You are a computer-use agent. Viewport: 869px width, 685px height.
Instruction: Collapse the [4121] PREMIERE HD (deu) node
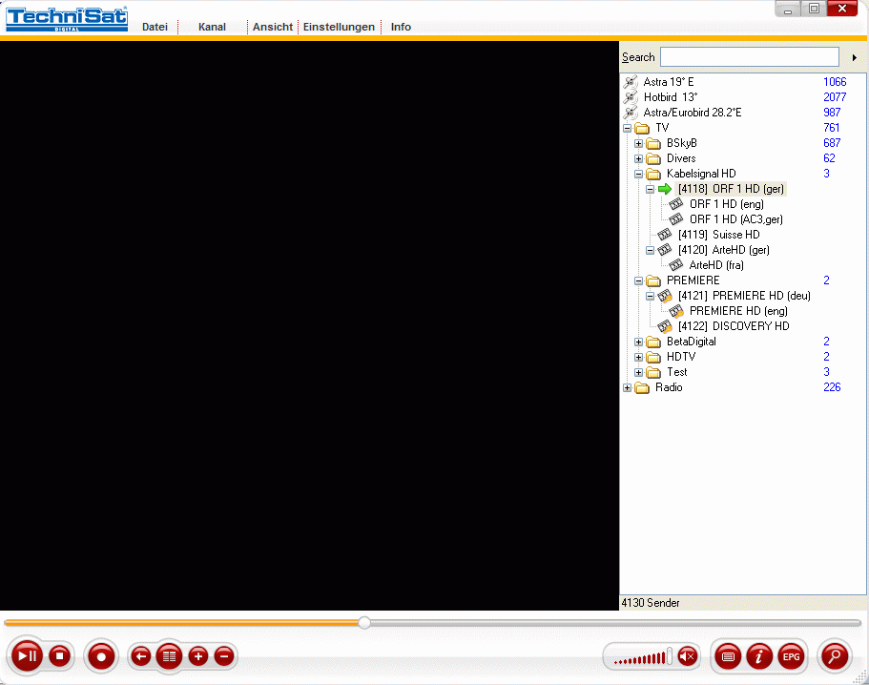point(651,296)
